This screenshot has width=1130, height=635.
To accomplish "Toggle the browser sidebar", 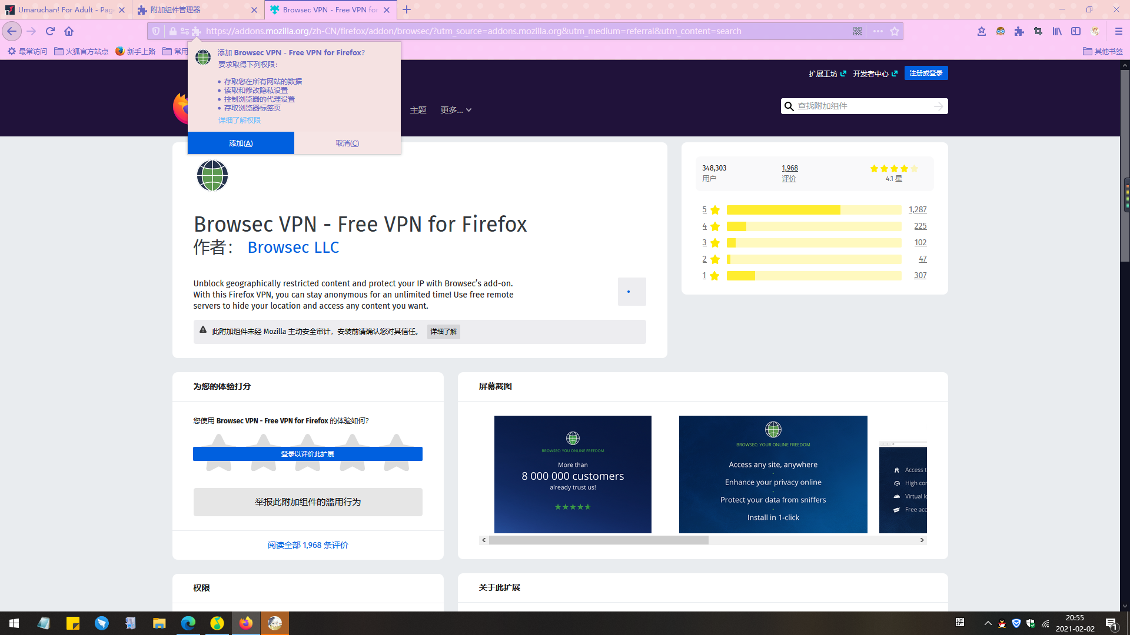I will (x=1076, y=31).
